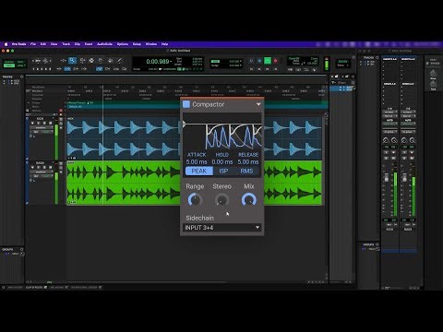Select the Zoomer tool in the toolbar
Screen dimensions: 443x332
[72, 61]
